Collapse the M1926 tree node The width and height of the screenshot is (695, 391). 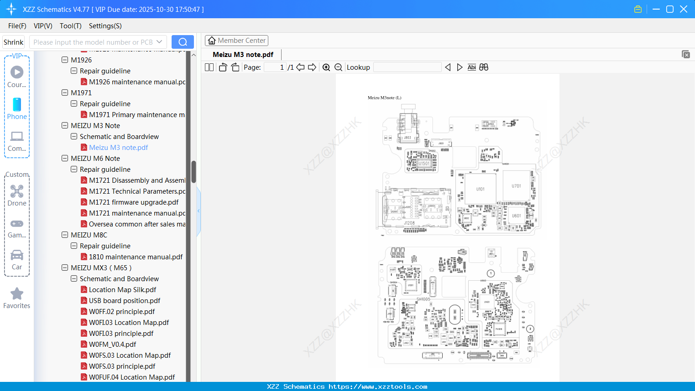(x=65, y=60)
